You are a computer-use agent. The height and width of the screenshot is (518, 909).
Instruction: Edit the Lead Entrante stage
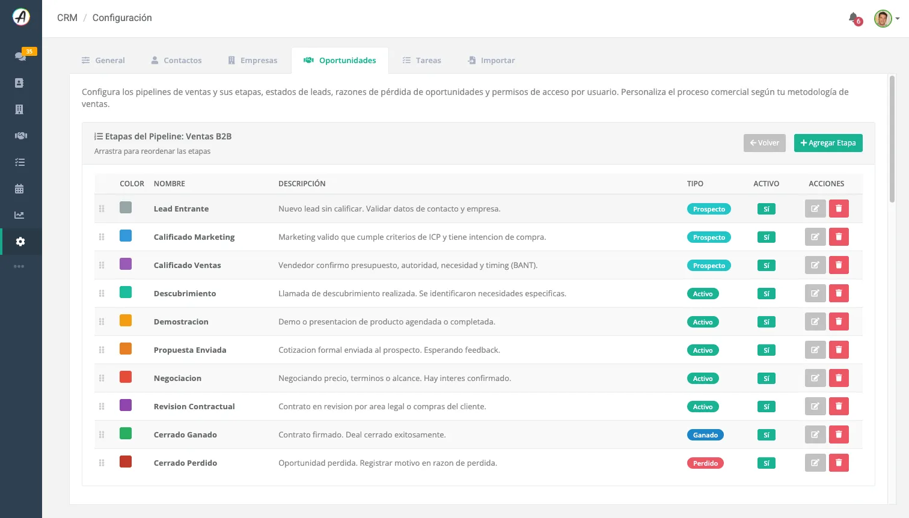point(815,209)
